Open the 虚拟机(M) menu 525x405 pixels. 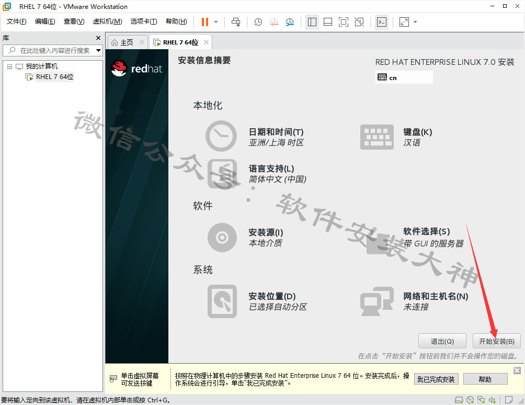coord(108,21)
